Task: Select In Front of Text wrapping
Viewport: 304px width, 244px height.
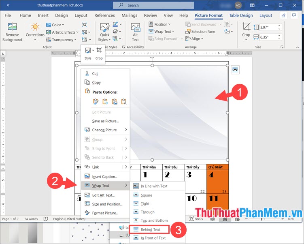Action: point(157,238)
